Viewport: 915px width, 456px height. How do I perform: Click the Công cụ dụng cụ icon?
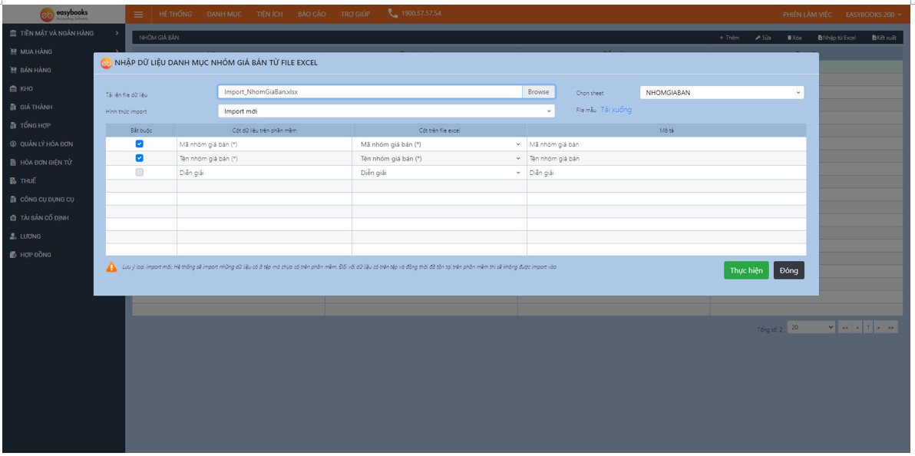click(x=13, y=200)
